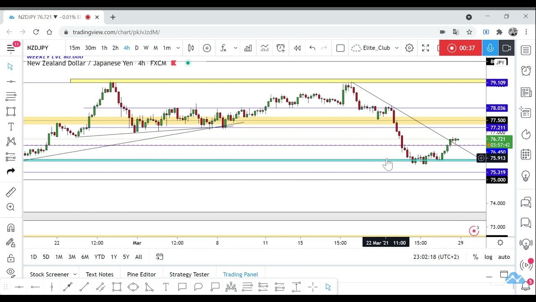
Task: Activate the zoom-in tool
Action: pos(11,207)
